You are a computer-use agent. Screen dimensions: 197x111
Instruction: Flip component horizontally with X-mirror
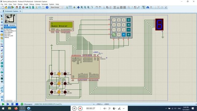[x=2, y=97]
